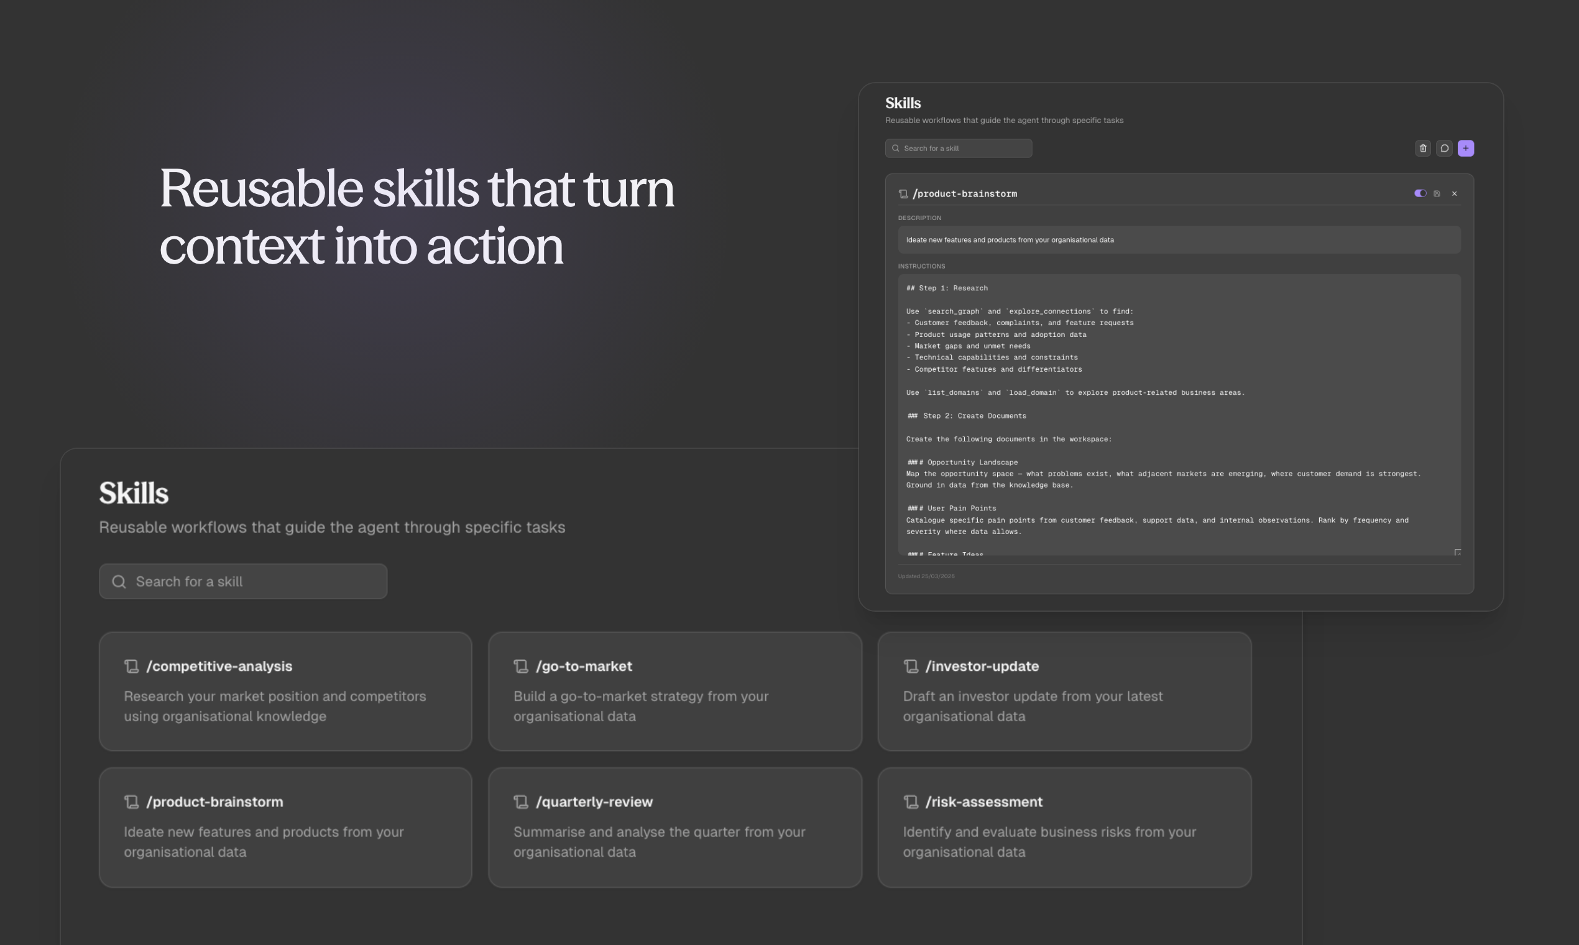Save skill with the floppy disk icon
This screenshot has height=945, width=1579.
coord(1437,193)
